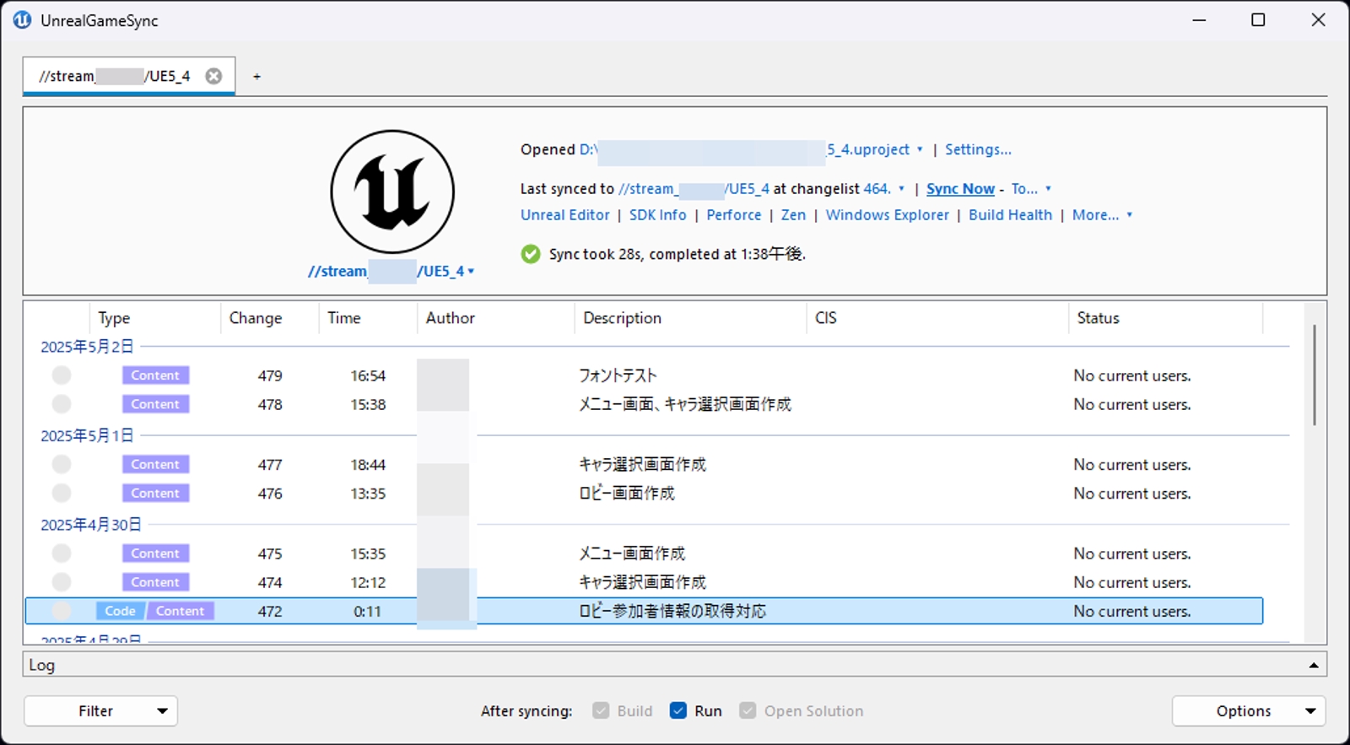Image resolution: width=1350 pixels, height=745 pixels.
Task: Click status circle for changelist 475
Action: (62, 553)
